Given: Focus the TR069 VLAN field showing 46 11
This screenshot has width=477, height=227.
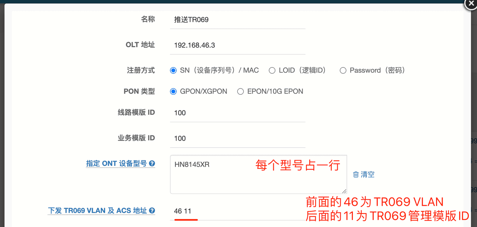Looking at the screenshot, I should pyautogui.click(x=237, y=211).
